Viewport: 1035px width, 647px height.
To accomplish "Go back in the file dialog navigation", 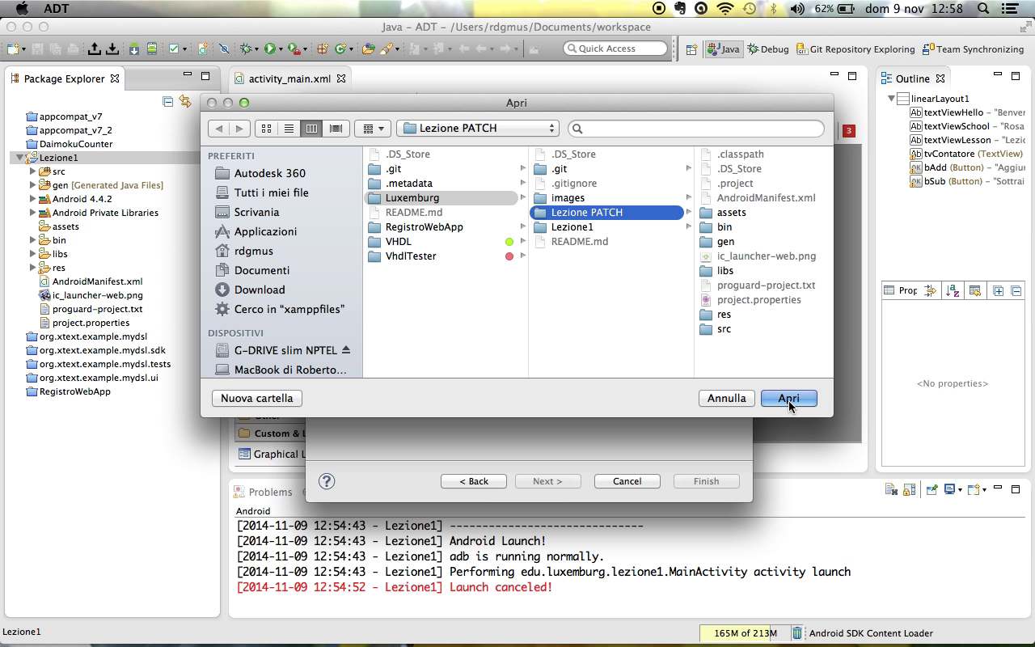I will pos(218,128).
